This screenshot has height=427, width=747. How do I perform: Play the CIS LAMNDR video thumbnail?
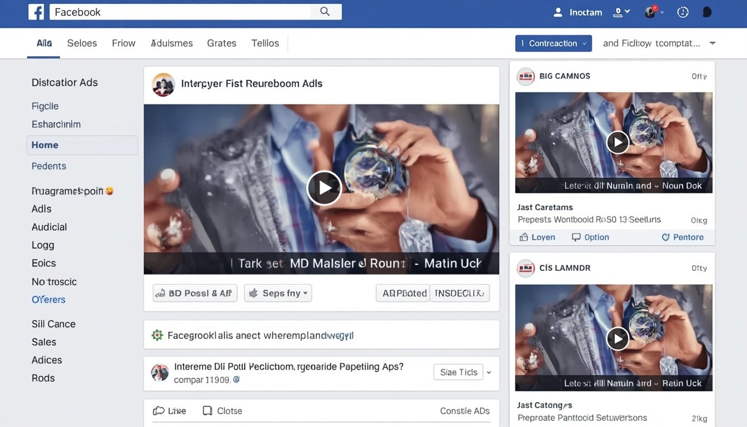click(x=617, y=338)
